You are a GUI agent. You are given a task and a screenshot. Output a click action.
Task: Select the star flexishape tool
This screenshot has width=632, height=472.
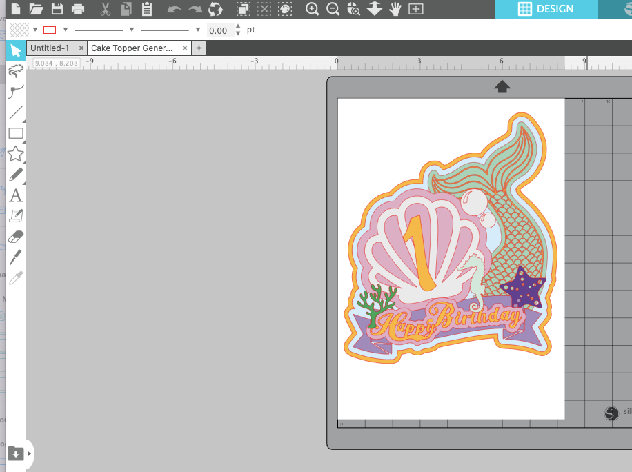pyautogui.click(x=16, y=154)
